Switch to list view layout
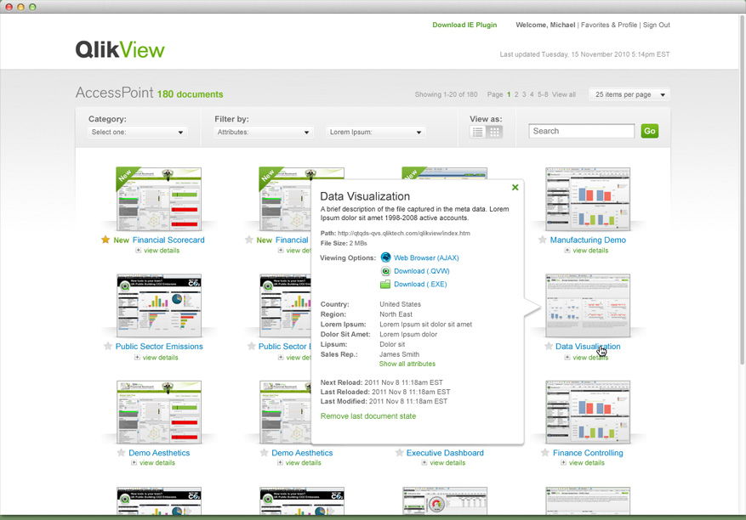This screenshot has height=520, width=746. click(478, 131)
